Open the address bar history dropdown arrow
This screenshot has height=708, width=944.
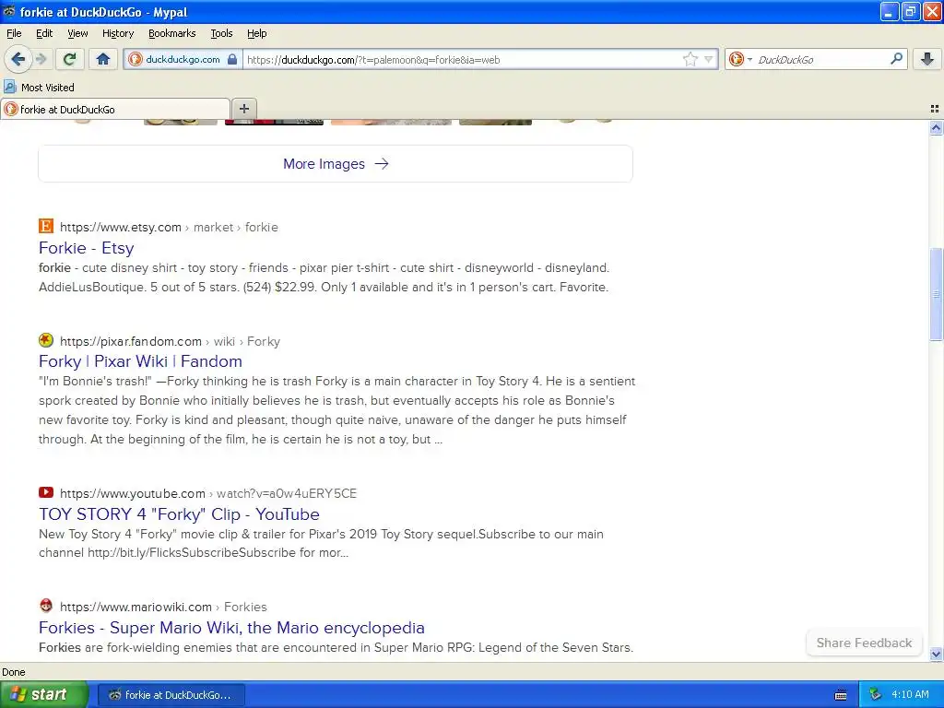(x=709, y=59)
